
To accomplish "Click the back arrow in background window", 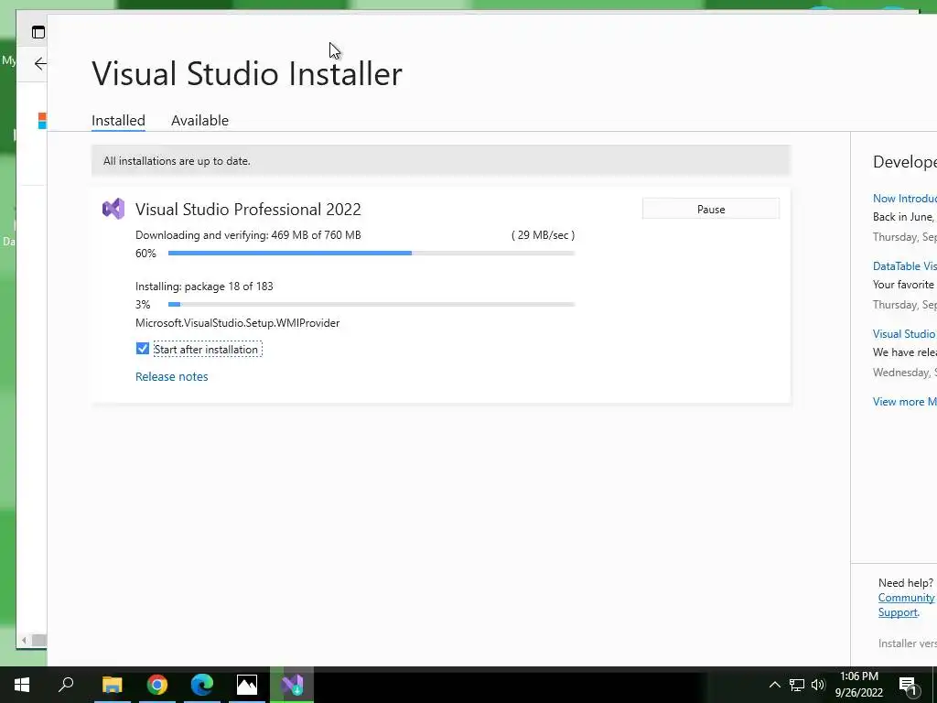I will point(40,63).
